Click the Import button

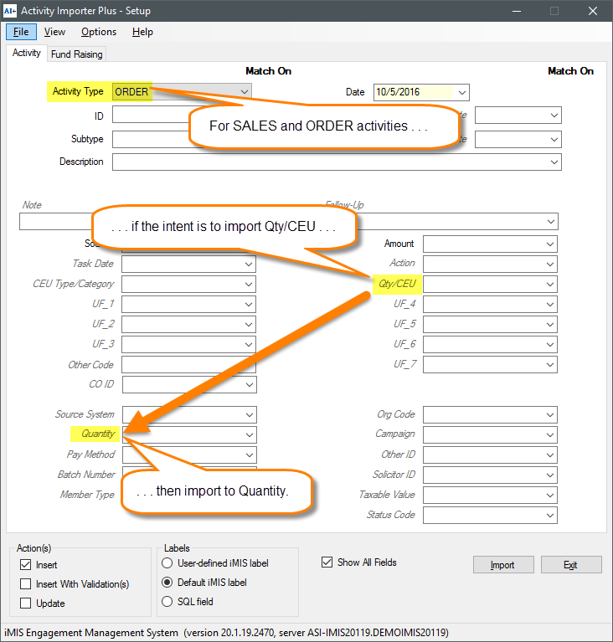pyautogui.click(x=502, y=565)
